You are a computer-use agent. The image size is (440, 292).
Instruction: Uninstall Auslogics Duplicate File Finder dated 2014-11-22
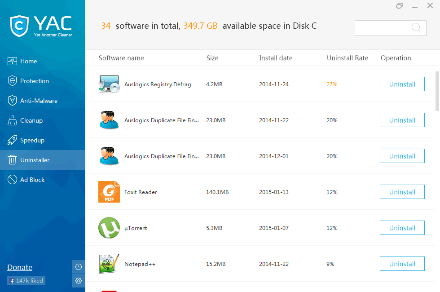coord(402,120)
